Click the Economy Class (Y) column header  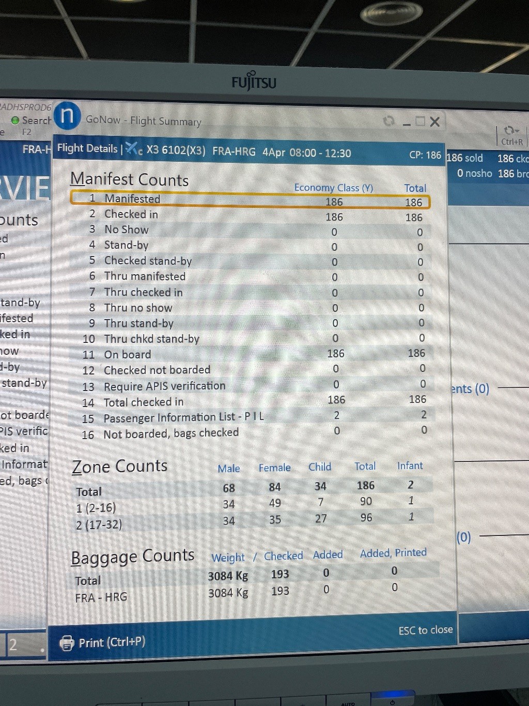point(333,188)
